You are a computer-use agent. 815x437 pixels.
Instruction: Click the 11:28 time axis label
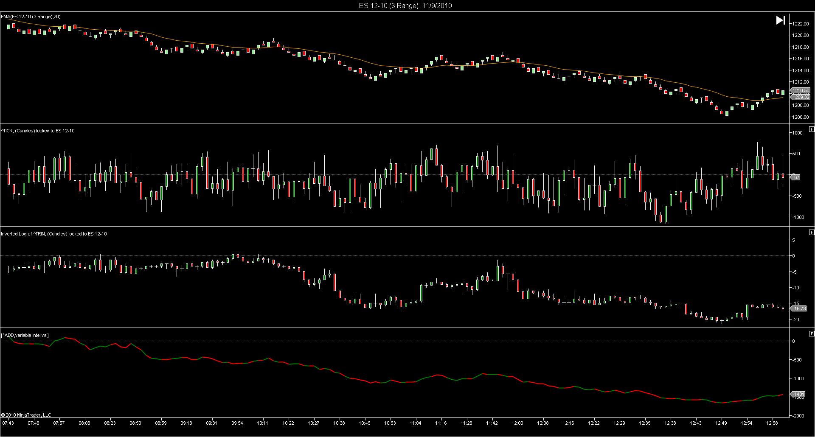click(x=467, y=423)
